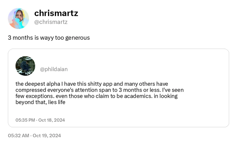237x143 pixels.
Task: Click the word 'generous' in the main tweet
Action: click(x=77, y=38)
